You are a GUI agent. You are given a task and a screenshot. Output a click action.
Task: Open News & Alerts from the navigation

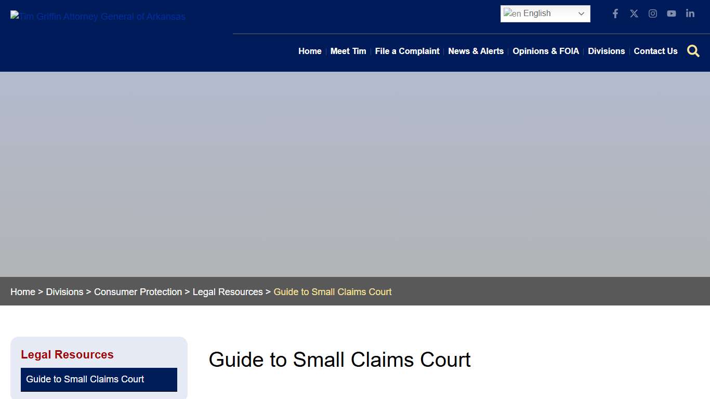(476, 51)
